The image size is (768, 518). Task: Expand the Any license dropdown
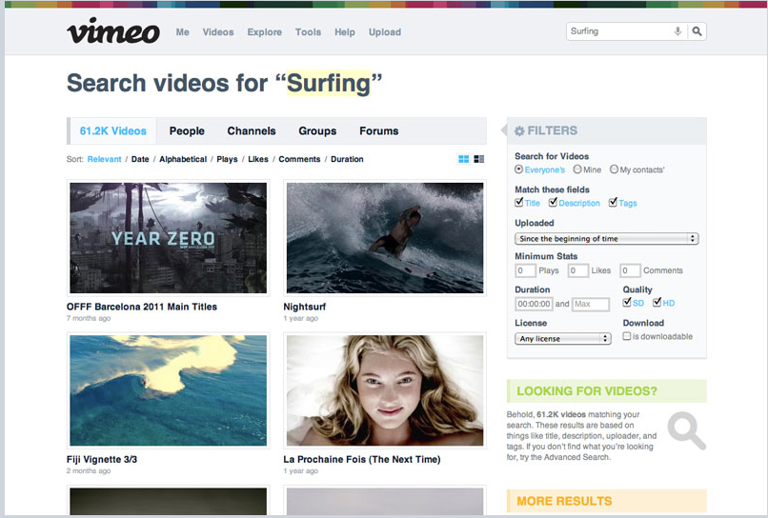point(562,338)
